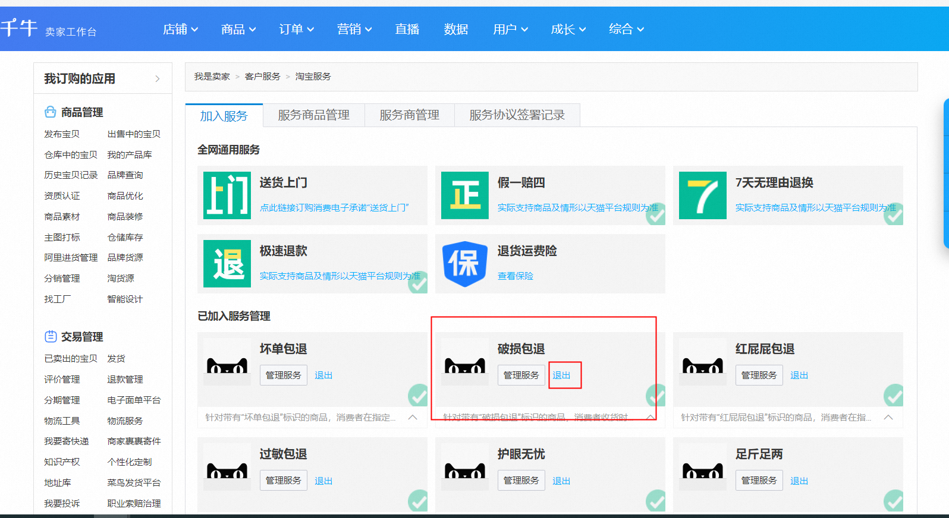The width and height of the screenshot is (949, 518).
Task: Open link 点此链接订购消费电子承诺"送货上门"
Action: [x=334, y=208]
